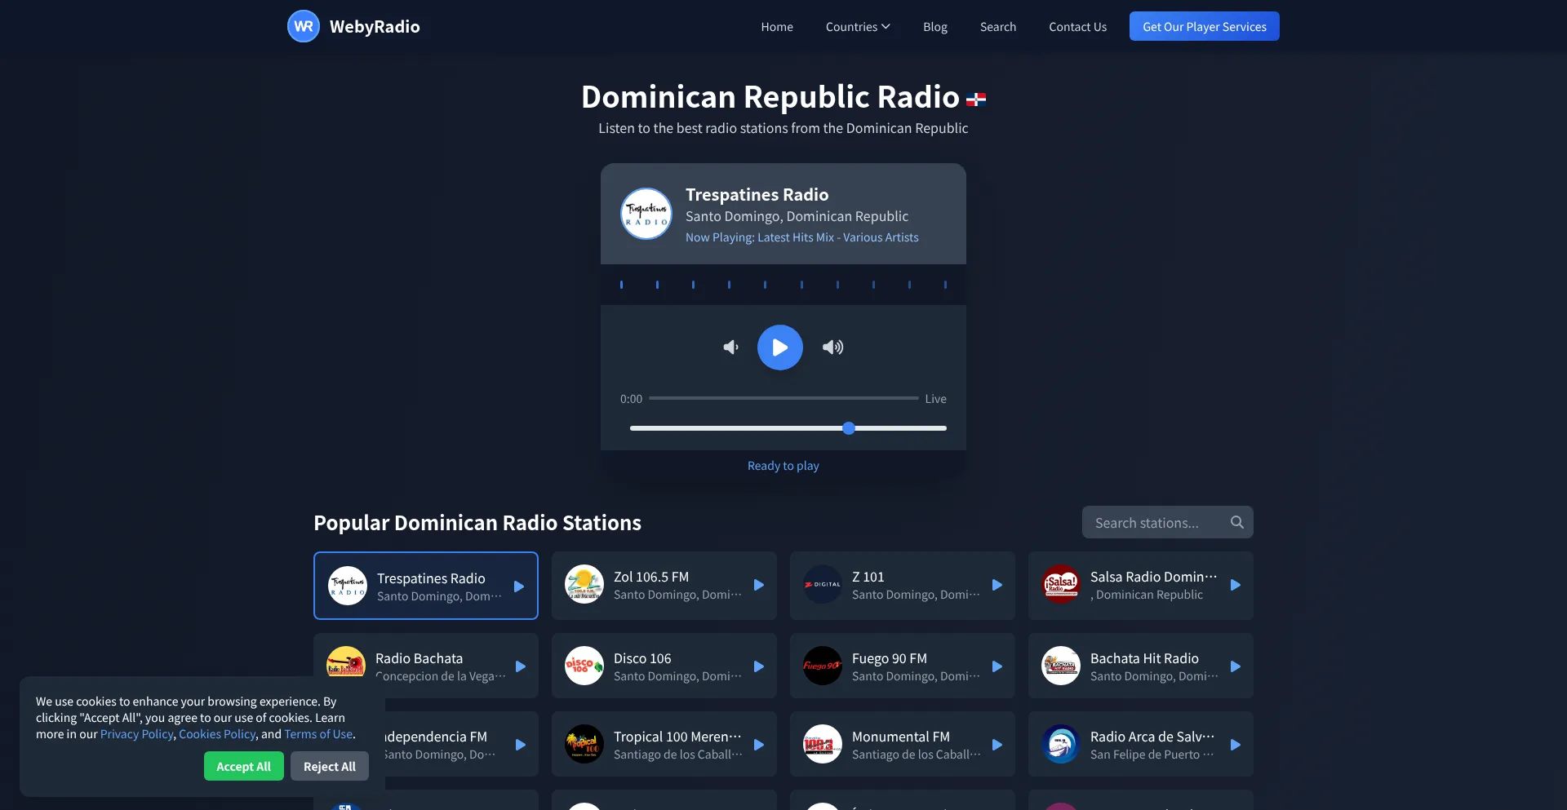Play the Tropical 100 Merengue station
Screen dimensions: 1567x810
(x=759, y=745)
